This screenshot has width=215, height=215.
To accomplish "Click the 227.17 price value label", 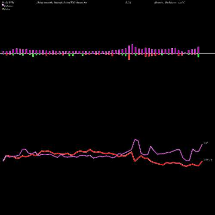I will click(x=208, y=160).
